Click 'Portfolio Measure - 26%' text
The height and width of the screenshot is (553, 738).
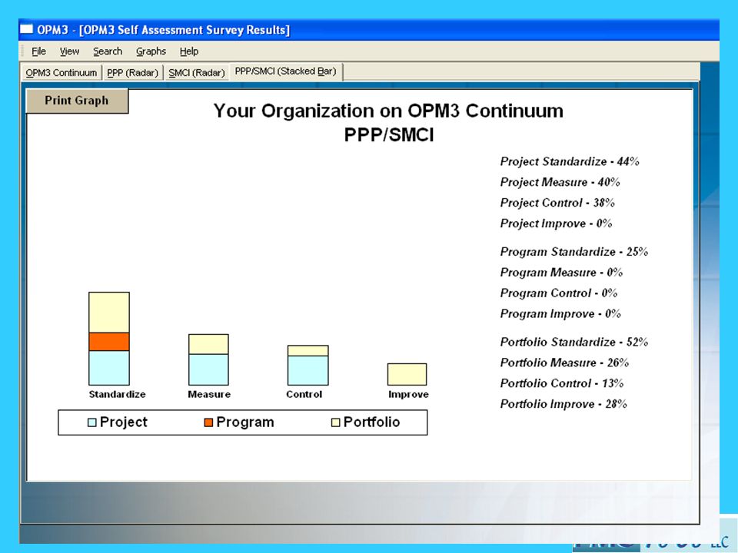coord(564,363)
